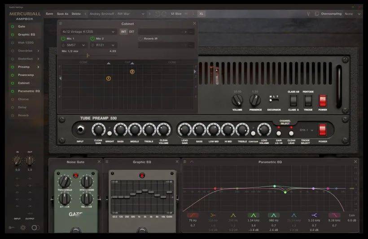Viewport: 368px width, 239px height.
Task: Open the Cabinet panel hamburger menu
Action: click(x=61, y=23)
